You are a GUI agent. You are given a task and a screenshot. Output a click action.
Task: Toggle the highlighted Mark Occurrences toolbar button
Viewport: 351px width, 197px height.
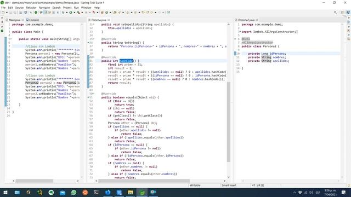(x=45, y=13)
